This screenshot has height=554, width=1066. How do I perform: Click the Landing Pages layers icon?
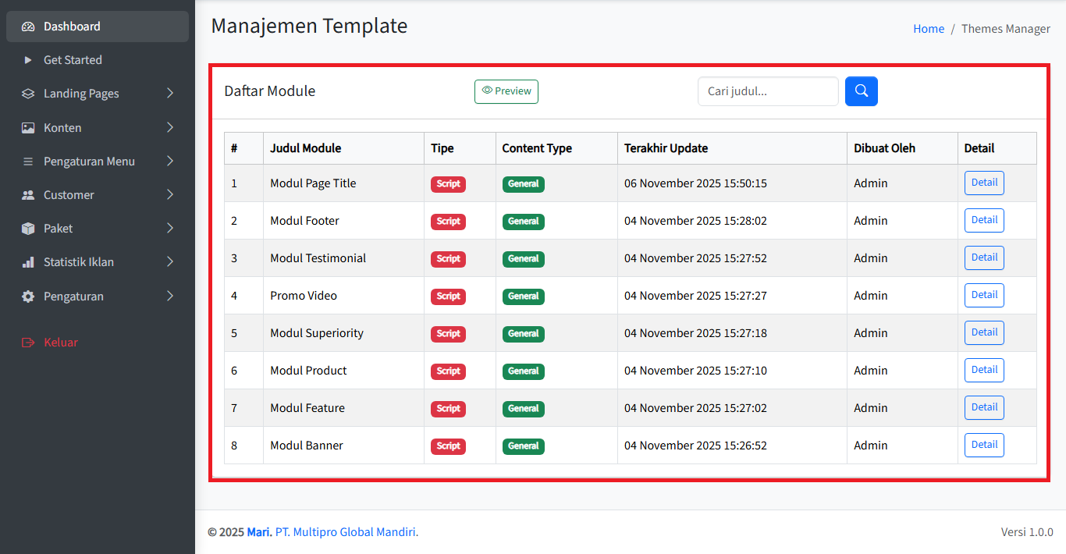pos(28,94)
